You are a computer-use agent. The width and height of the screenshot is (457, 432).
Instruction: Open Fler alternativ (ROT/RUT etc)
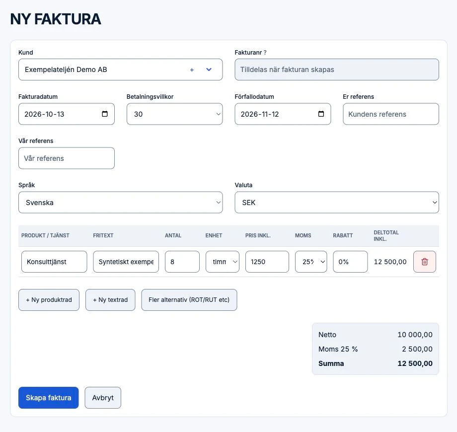[189, 300]
